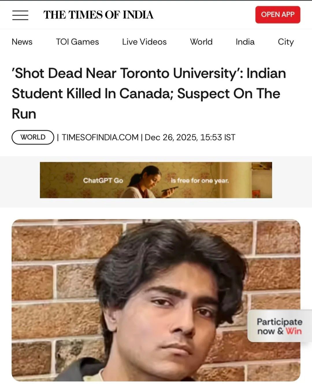Switch to the World tab

point(201,42)
